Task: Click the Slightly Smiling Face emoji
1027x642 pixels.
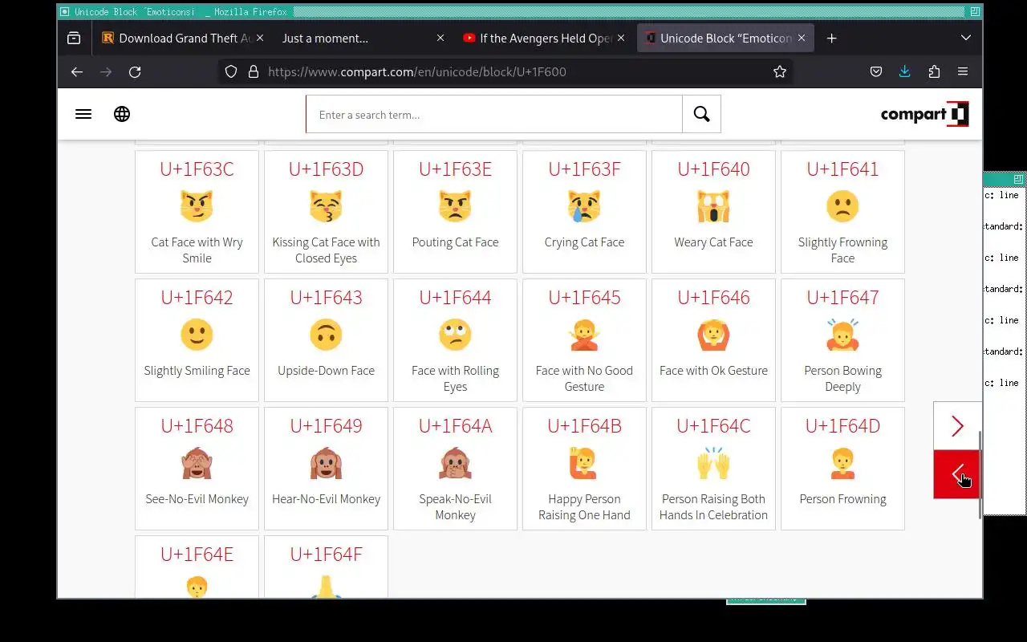Action: pyautogui.click(x=197, y=335)
